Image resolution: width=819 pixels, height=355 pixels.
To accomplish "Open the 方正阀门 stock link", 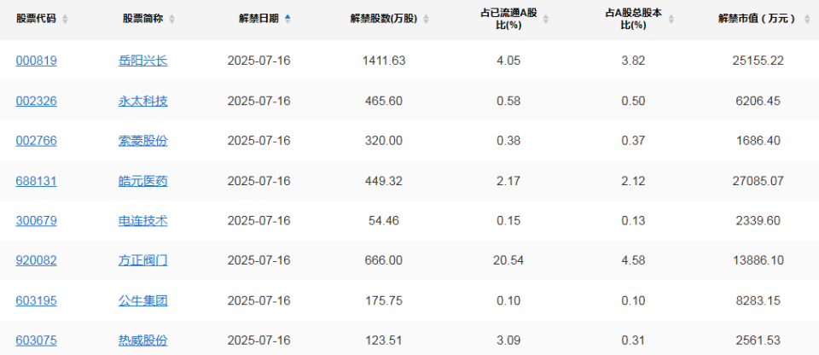I will click(143, 260).
